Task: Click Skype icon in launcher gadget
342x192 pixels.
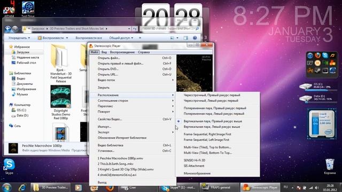Action: click(325, 55)
